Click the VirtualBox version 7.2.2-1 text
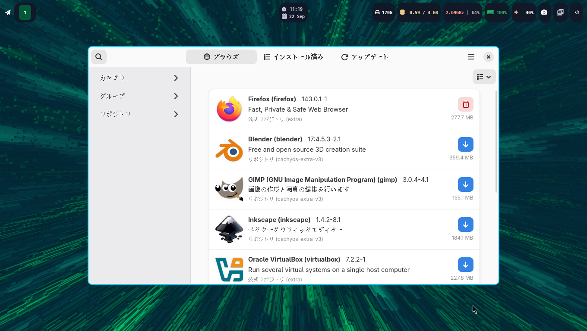The height and width of the screenshot is (331, 587). click(x=356, y=259)
